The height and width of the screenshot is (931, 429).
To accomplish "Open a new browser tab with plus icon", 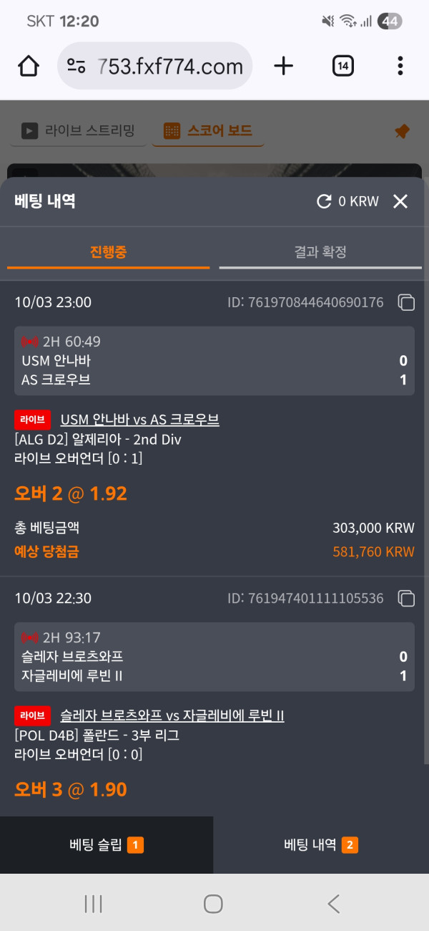I will (x=284, y=67).
